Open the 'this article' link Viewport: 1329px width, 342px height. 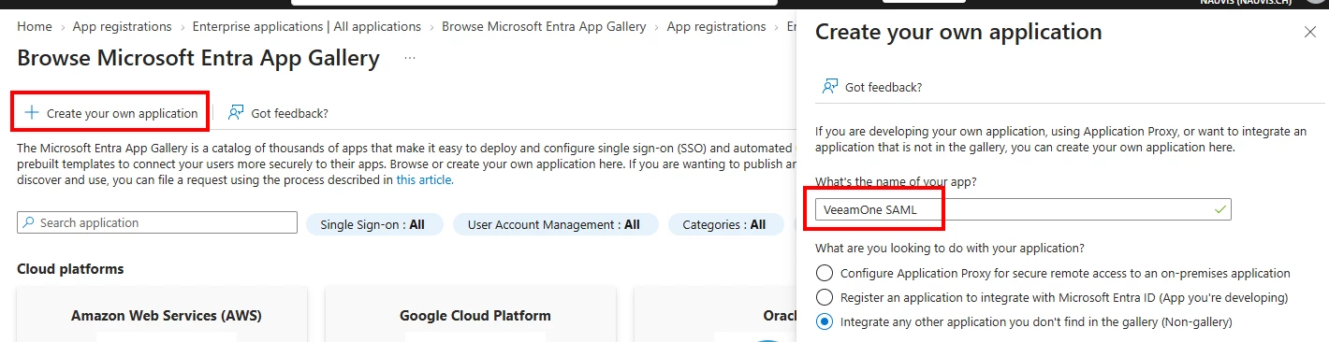coord(425,180)
